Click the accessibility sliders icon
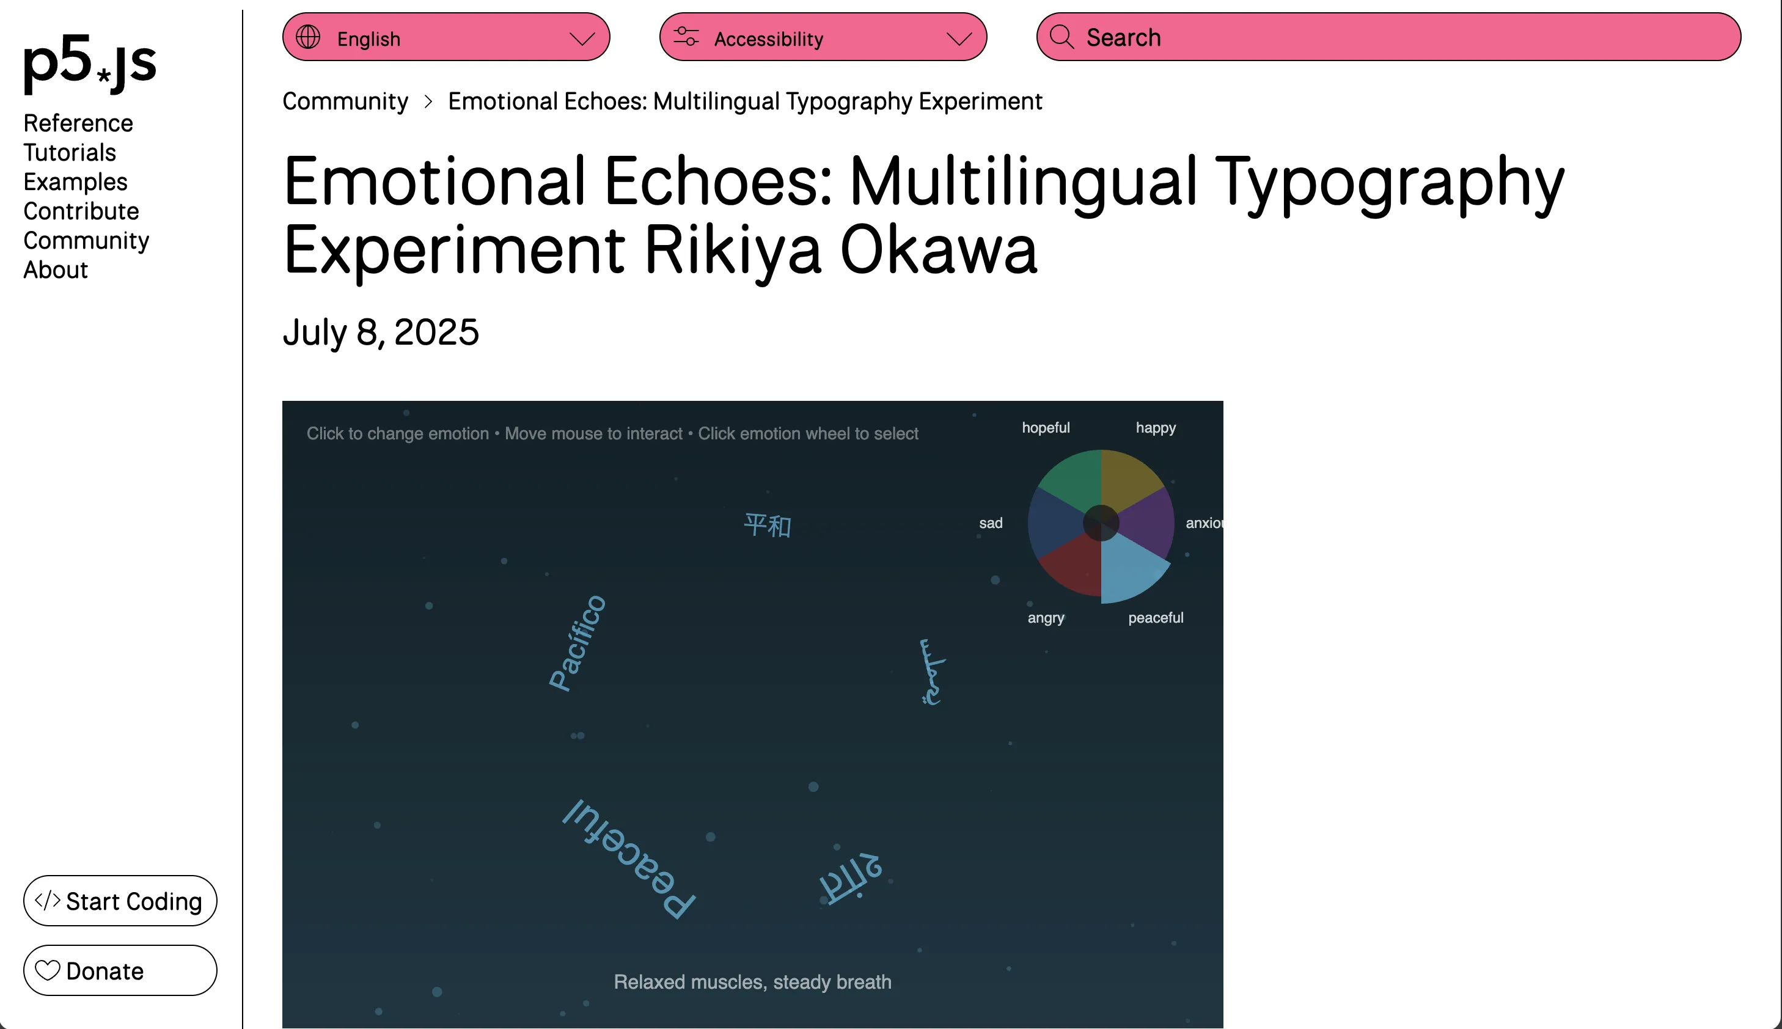This screenshot has height=1029, width=1782. click(686, 37)
